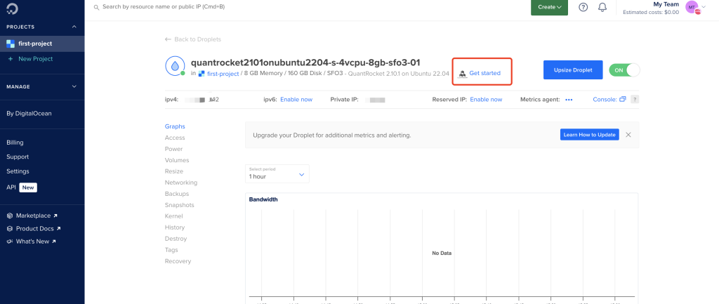Open the Recovery tab
719x304 pixels.
click(178, 261)
